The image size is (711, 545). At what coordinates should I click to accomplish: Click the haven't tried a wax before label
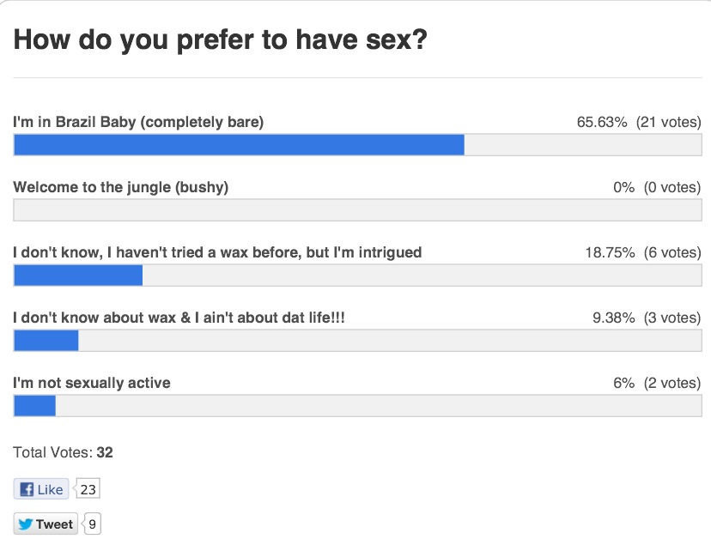[217, 252]
